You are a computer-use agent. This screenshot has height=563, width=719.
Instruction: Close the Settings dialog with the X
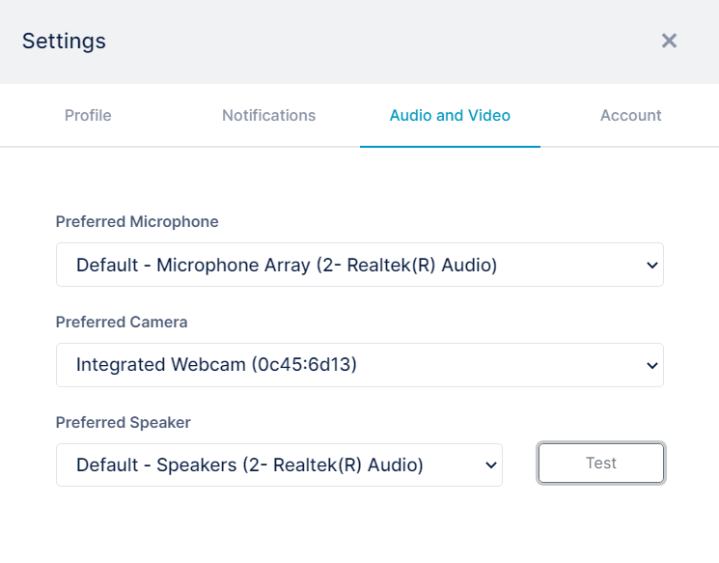coord(669,41)
